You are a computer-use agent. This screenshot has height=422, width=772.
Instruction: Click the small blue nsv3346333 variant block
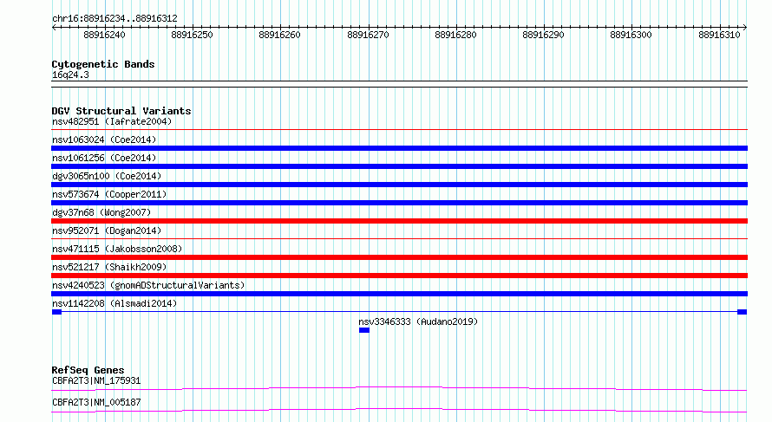coord(364,330)
